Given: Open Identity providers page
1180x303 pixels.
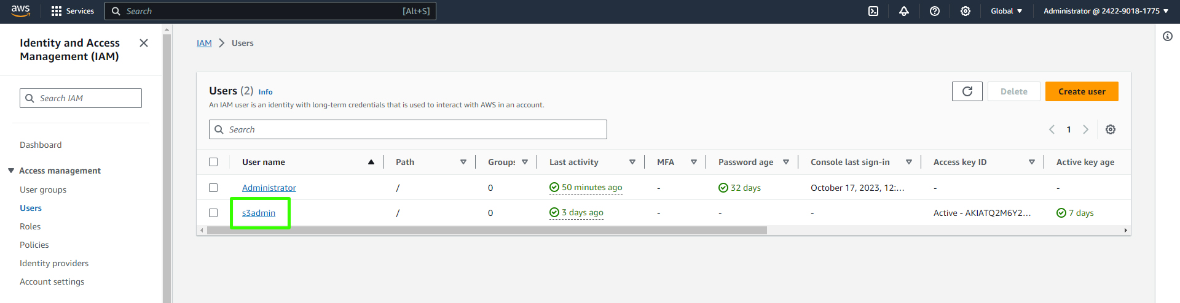Looking at the screenshot, I should coord(54,263).
